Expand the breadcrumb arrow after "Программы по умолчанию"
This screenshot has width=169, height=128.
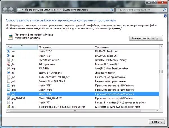point(60,10)
